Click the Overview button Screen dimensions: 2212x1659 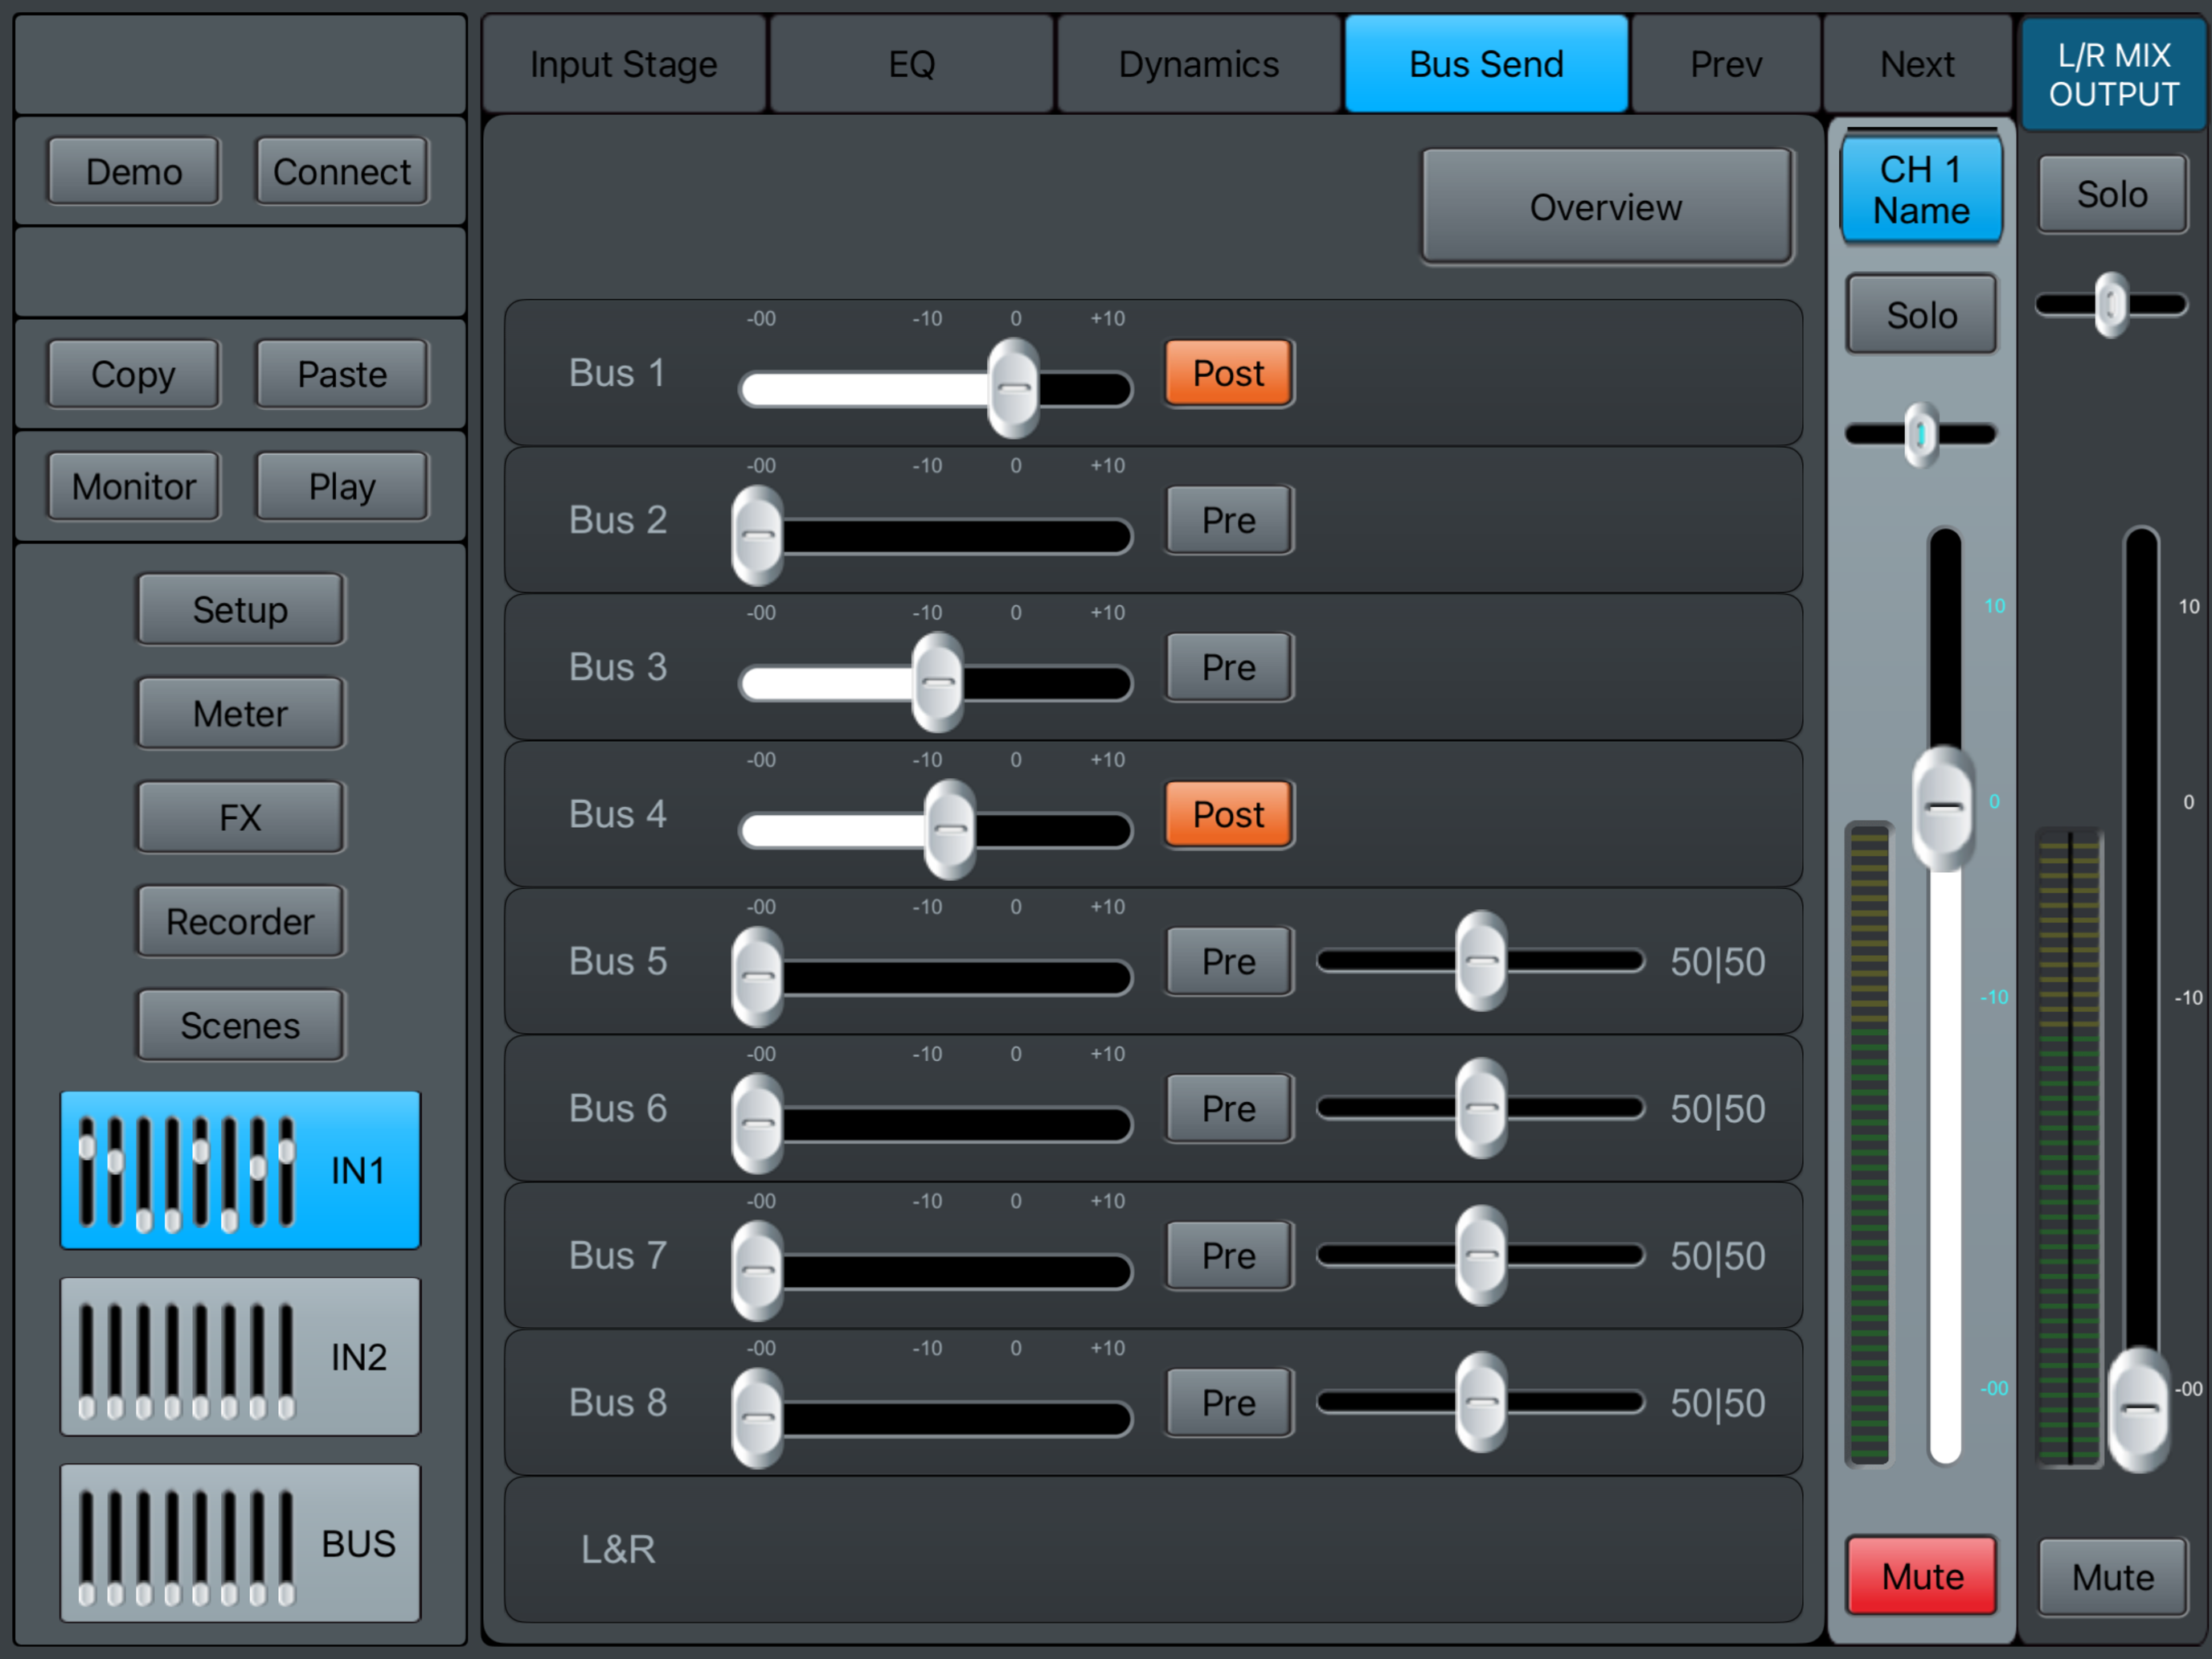point(1606,207)
